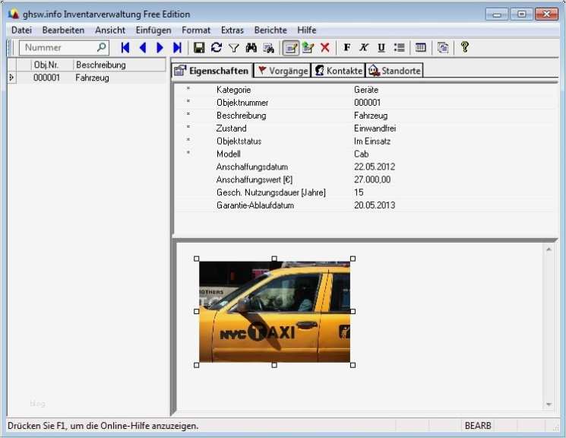566x438 pixels.
Task: Open the Berichte menu
Action: [x=270, y=30]
